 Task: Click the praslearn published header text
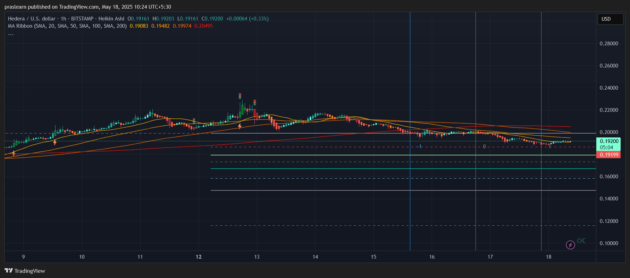pyautogui.click(x=87, y=7)
